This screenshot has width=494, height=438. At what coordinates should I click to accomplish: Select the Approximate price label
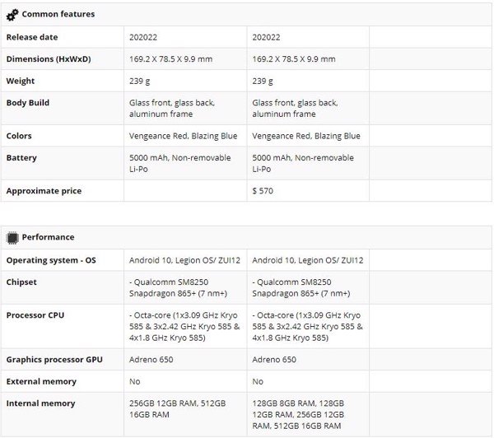pyautogui.click(x=44, y=191)
